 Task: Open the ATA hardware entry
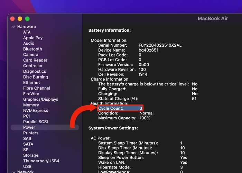[x=27, y=32]
